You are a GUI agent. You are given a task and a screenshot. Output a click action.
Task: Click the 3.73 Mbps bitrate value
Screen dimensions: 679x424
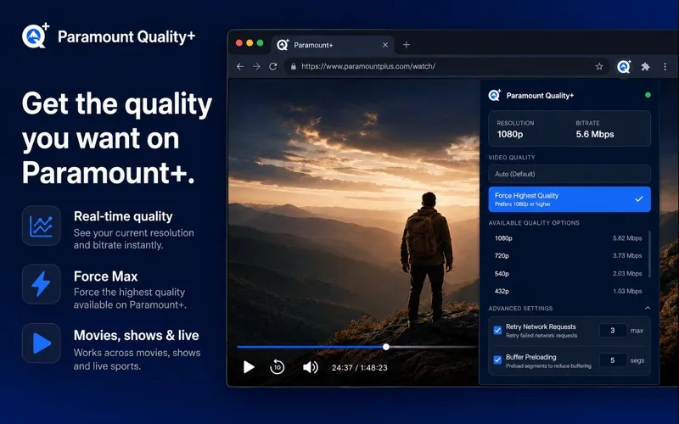[x=627, y=256]
